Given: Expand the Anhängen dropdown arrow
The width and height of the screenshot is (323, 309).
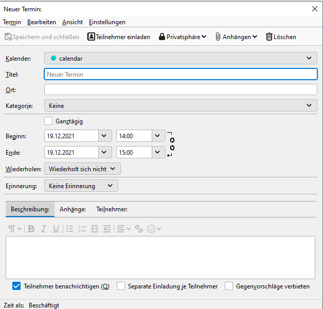Looking at the screenshot, I should pos(255,37).
